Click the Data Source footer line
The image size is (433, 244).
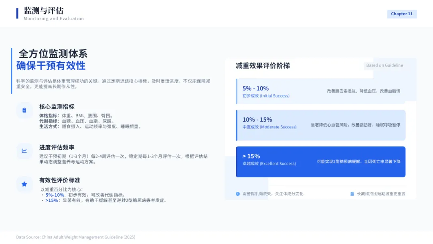(76, 237)
